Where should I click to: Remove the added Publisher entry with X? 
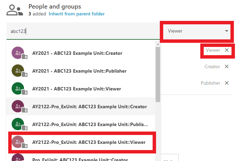coord(227,83)
